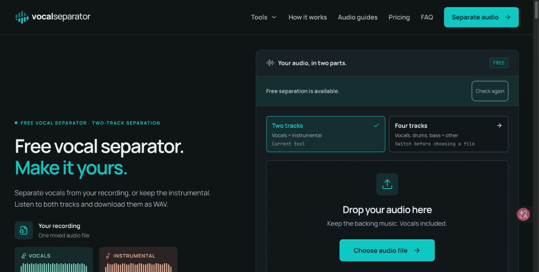
Task: Click the vocalseparator waveform logo icon
Action: pos(22,17)
